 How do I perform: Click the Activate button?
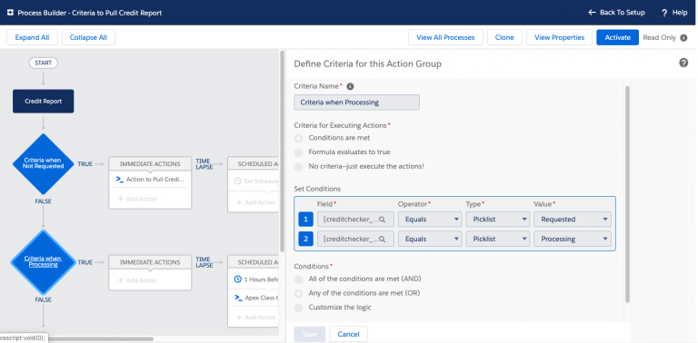[x=617, y=37]
